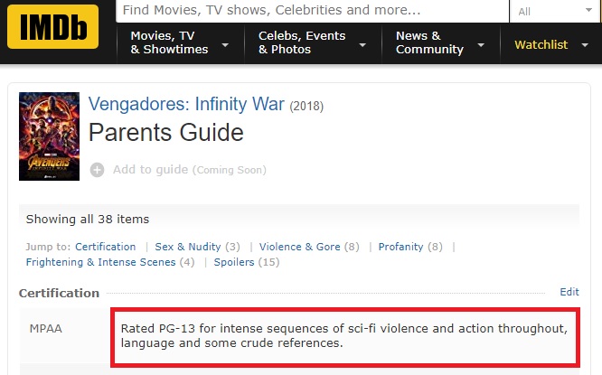Open the Avengers Infinity War poster thumbnail

(49, 136)
